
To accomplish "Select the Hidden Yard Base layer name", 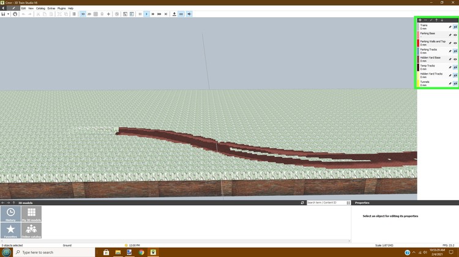I will point(430,57).
